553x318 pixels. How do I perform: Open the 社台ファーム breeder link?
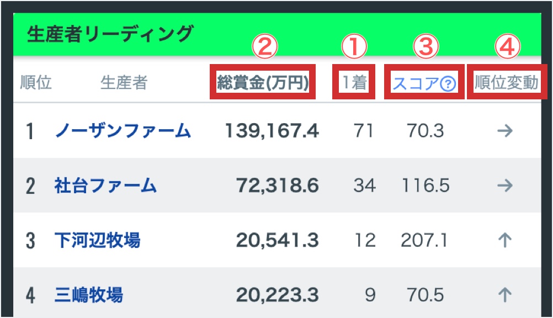pos(105,186)
